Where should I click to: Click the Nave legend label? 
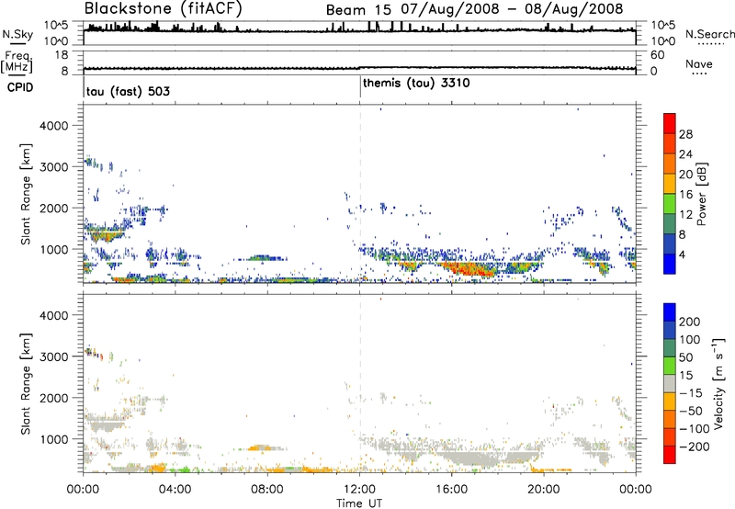coord(699,64)
